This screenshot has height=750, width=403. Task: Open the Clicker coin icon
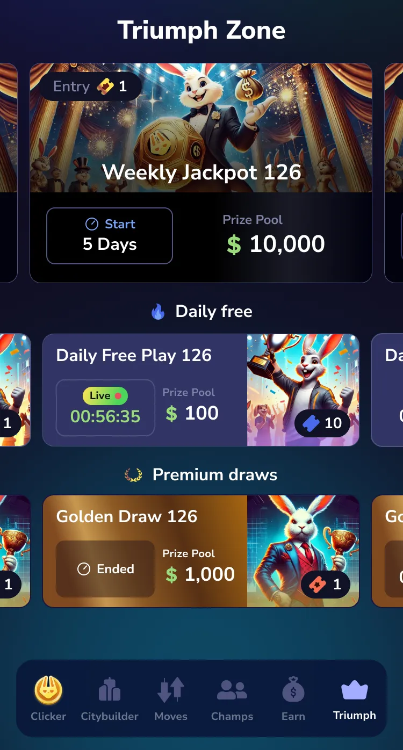pyautogui.click(x=48, y=690)
